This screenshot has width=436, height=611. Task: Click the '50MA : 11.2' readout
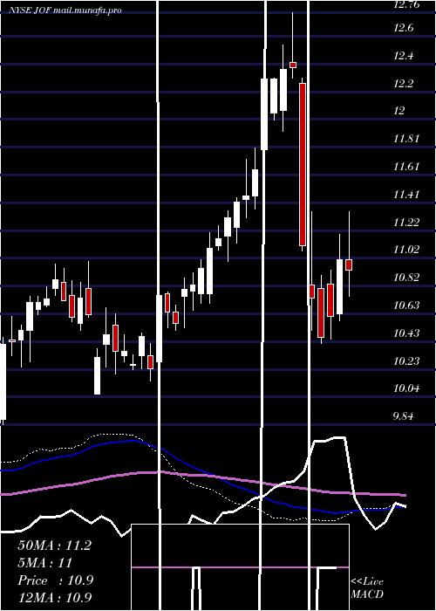coord(54,546)
